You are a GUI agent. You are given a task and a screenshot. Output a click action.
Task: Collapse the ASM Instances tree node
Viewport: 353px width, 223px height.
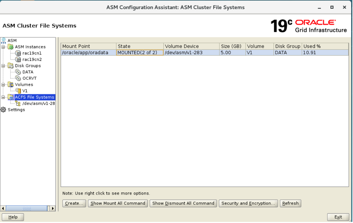coord(3,47)
